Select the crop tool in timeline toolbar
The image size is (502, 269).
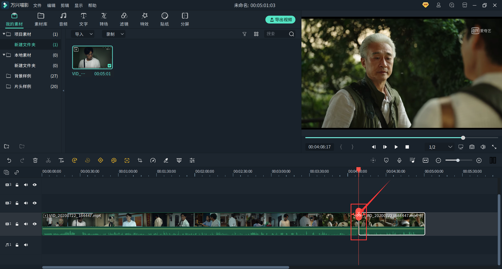coord(140,160)
